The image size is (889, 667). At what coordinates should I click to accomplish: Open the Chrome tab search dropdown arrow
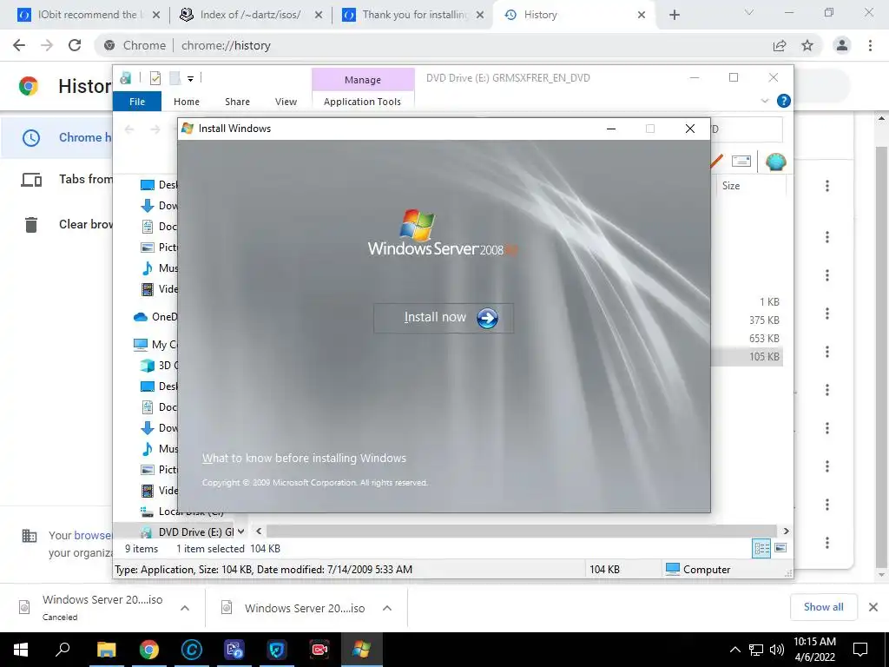coord(748,12)
